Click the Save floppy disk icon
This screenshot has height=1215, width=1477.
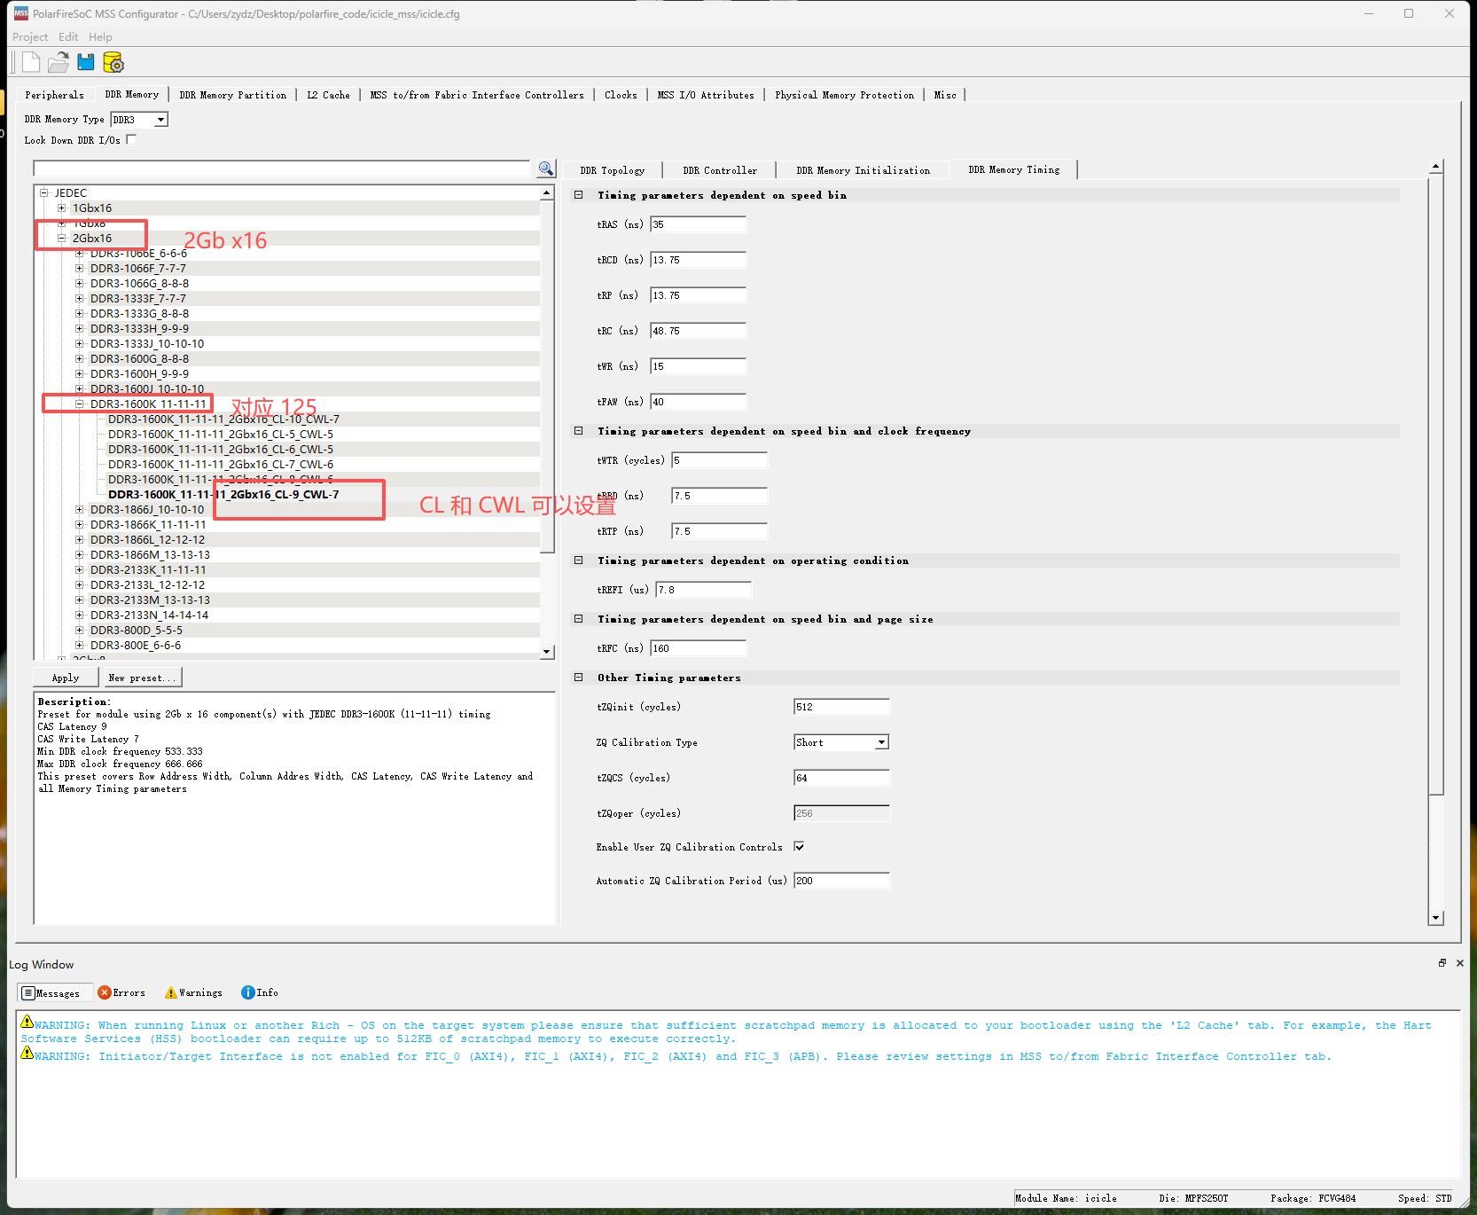coord(86,62)
